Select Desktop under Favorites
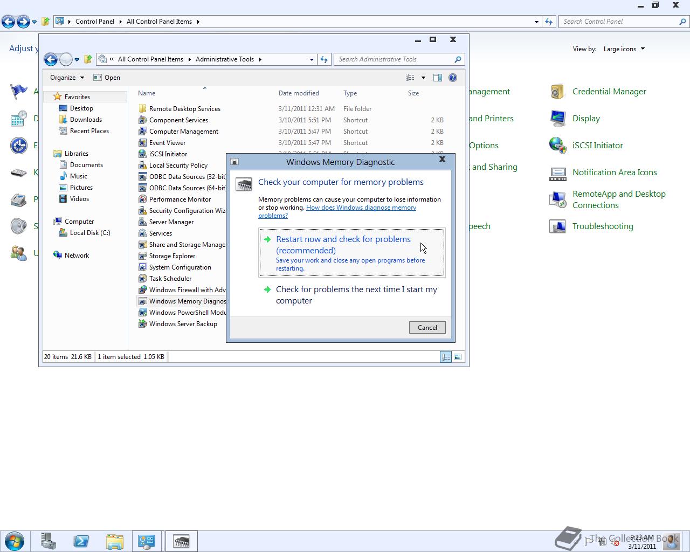690x552 pixels. point(81,108)
